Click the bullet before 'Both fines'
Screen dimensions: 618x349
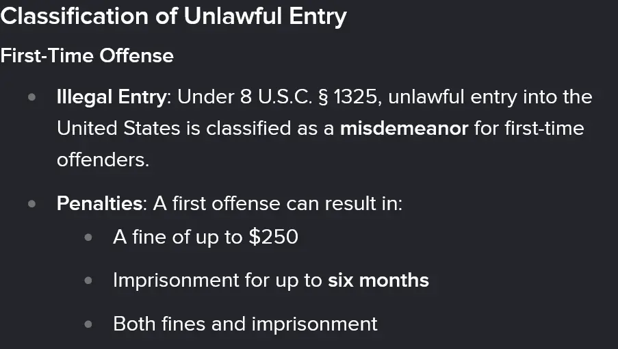point(88,324)
